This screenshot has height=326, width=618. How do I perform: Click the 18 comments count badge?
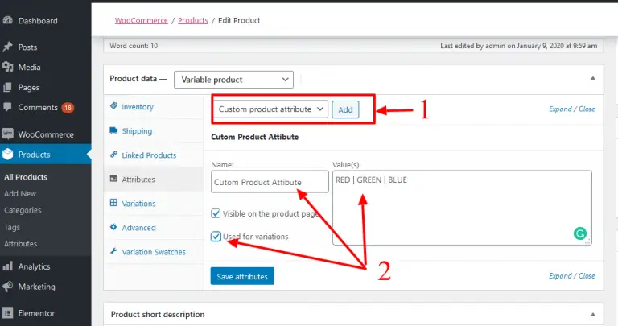click(x=68, y=108)
